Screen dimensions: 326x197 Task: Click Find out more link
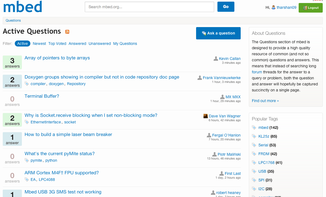point(265,101)
